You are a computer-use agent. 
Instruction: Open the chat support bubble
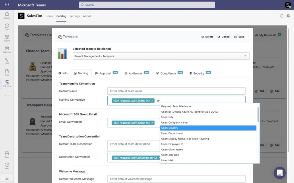[x=279, y=173]
